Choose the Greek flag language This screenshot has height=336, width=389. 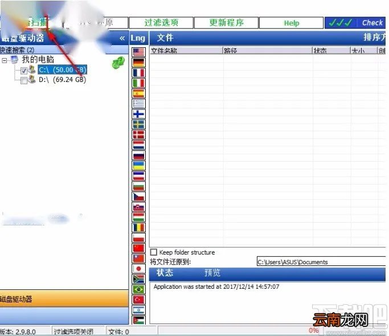(x=138, y=104)
